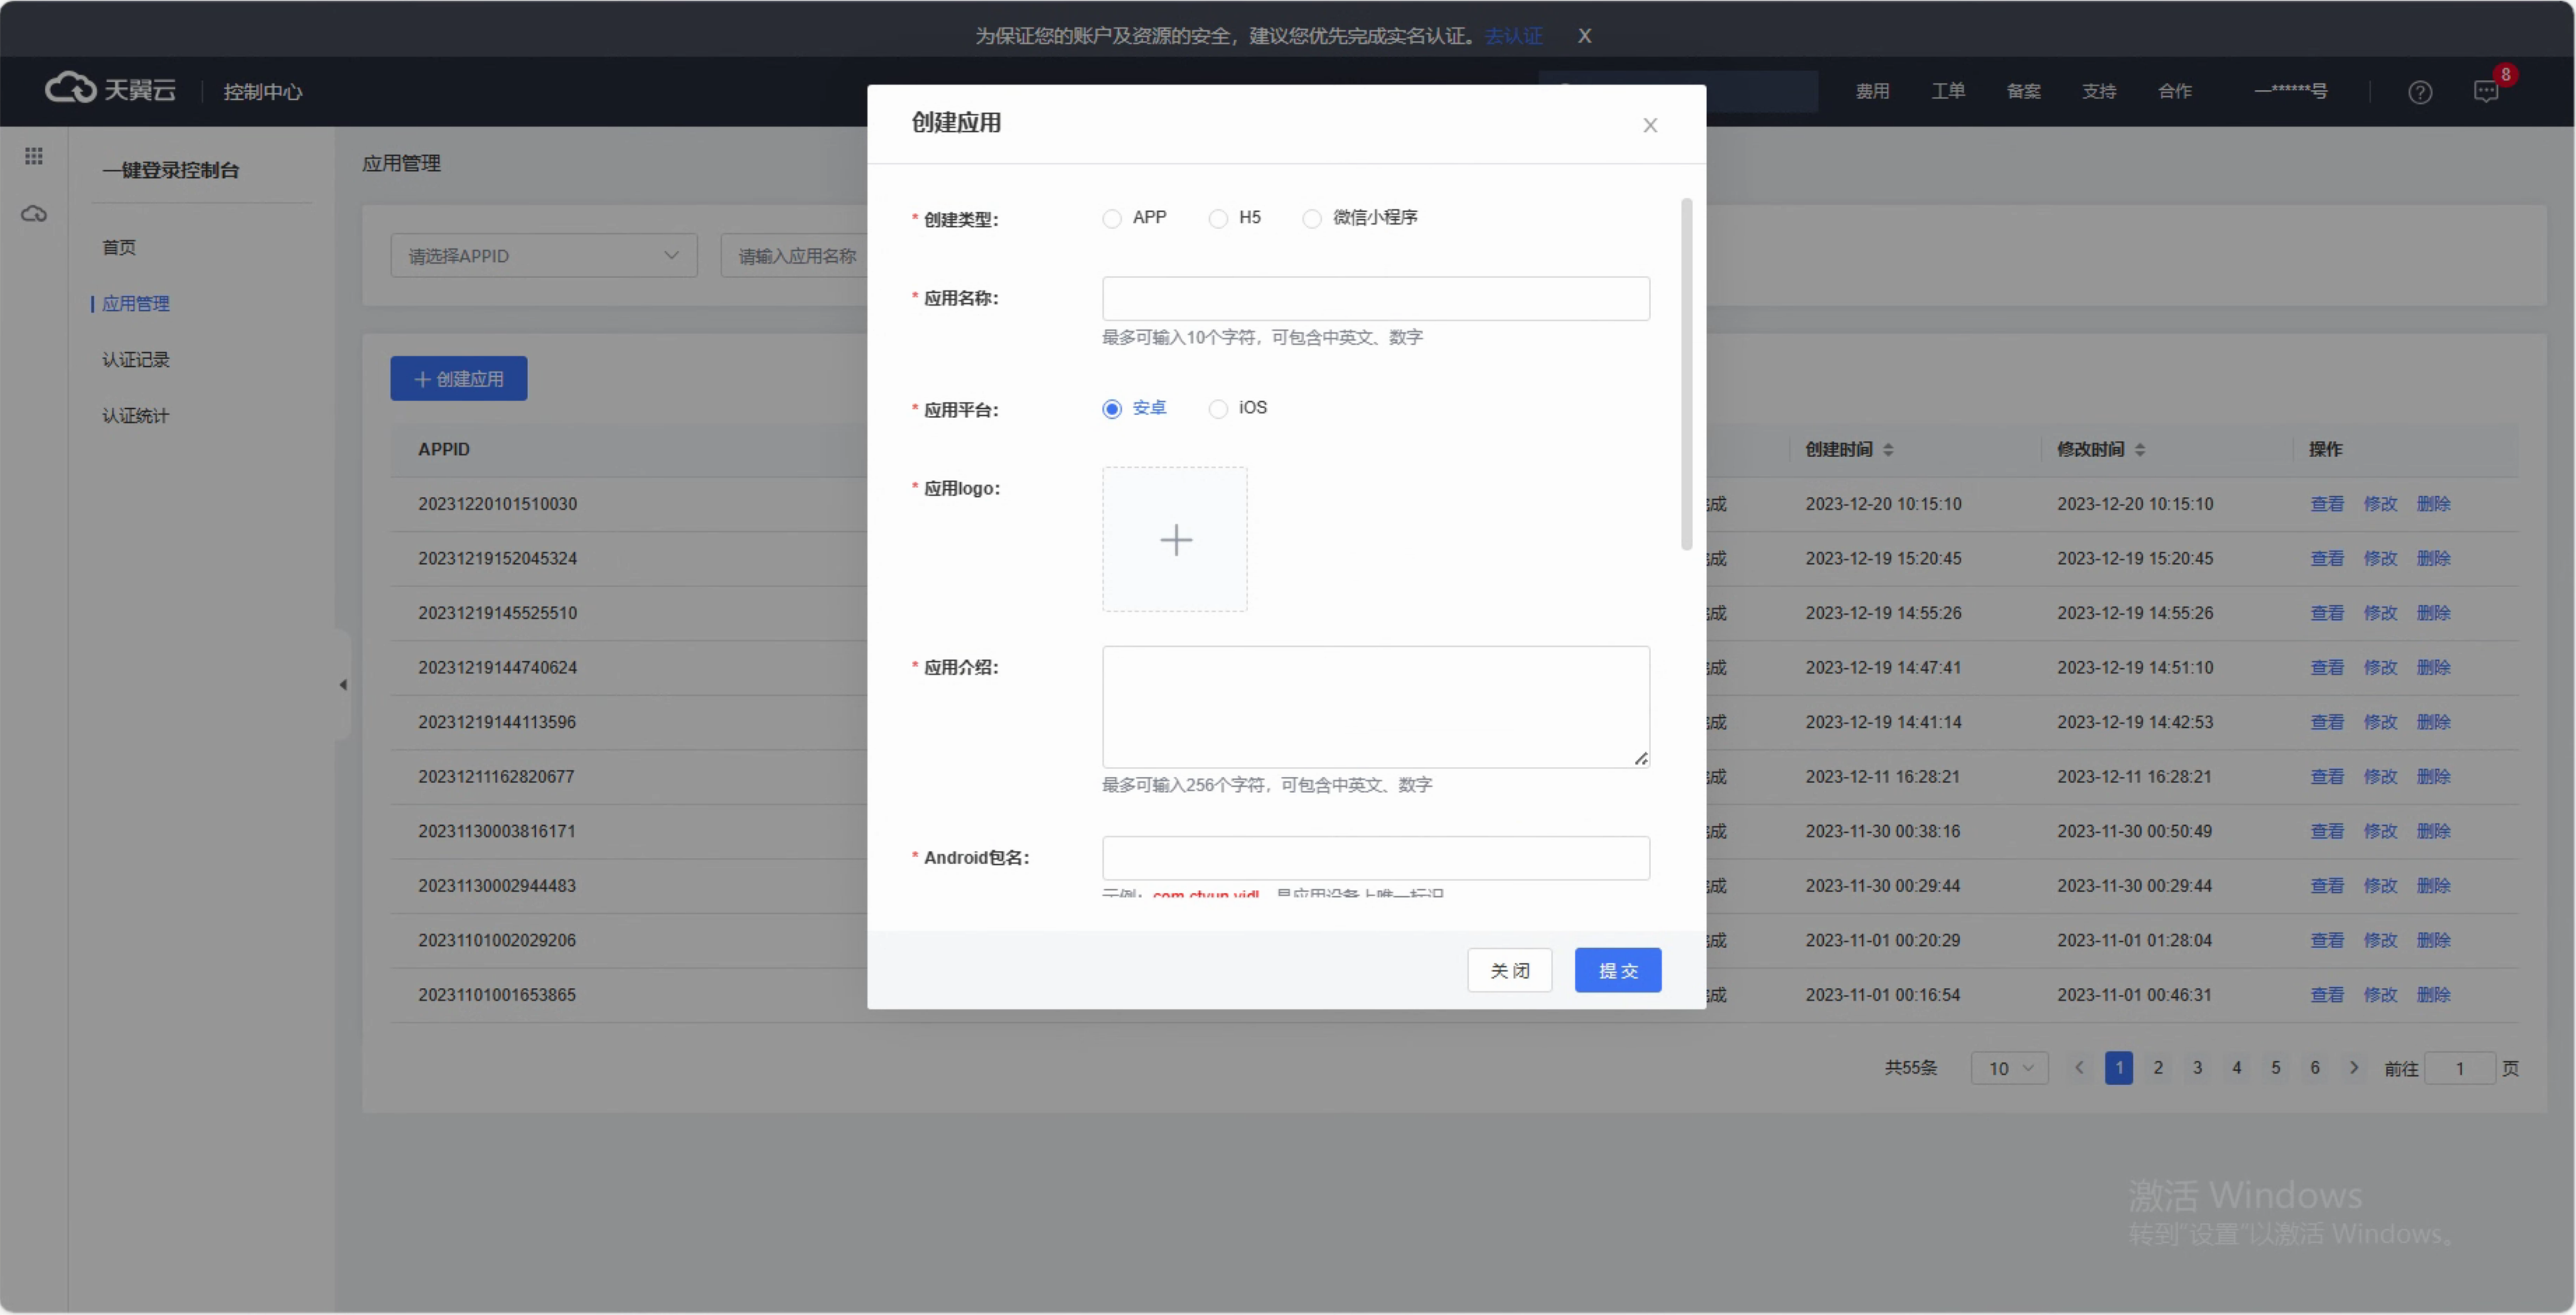Open 费用 in the top navigation
Viewport: 2576px width, 1315px height.
coord(1872,92)
